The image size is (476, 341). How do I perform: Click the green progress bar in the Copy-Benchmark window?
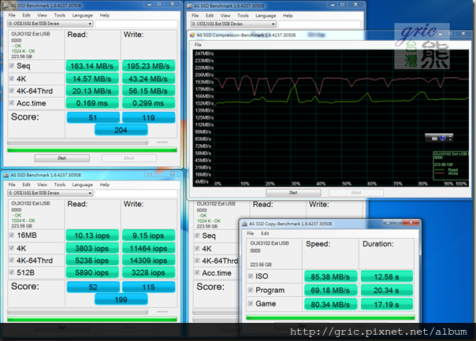click(330, 317)
